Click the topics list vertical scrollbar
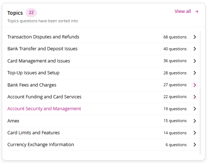This screenshot has height=163, width=207. point(200,93)
